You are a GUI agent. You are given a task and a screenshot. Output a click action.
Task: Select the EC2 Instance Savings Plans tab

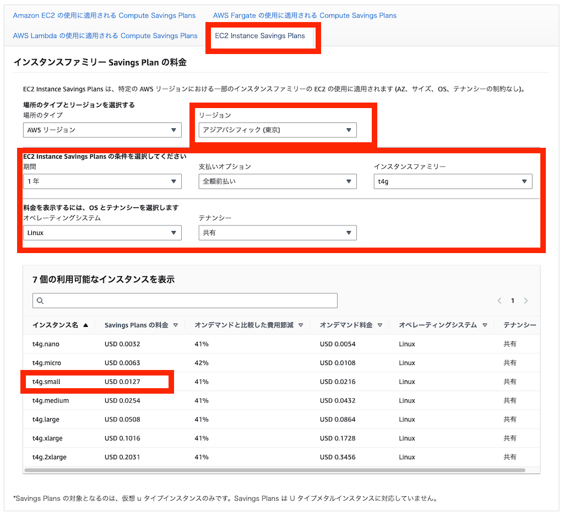coord(260,36)
